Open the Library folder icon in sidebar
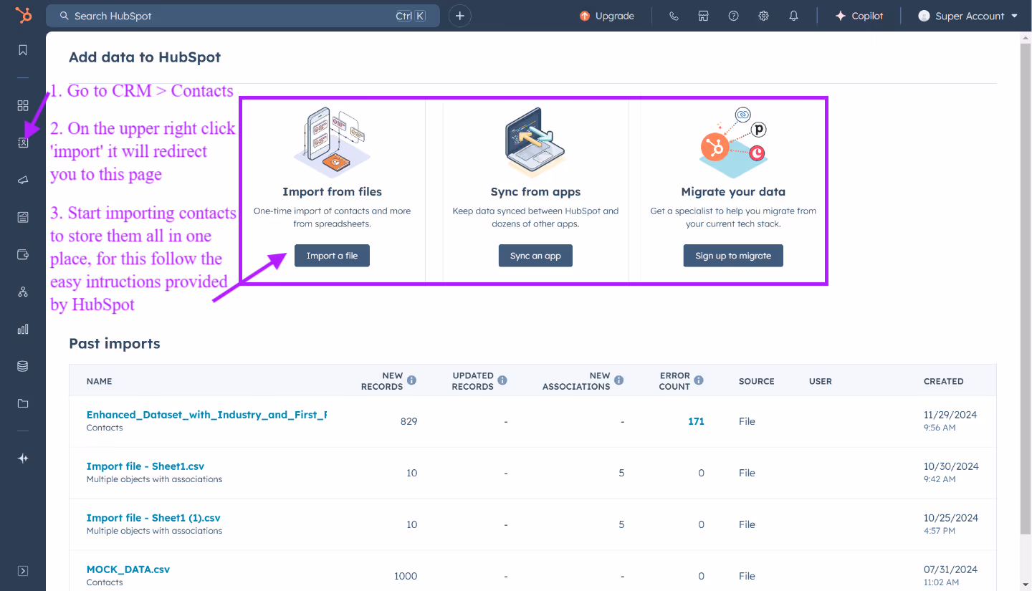 [22, 403]
